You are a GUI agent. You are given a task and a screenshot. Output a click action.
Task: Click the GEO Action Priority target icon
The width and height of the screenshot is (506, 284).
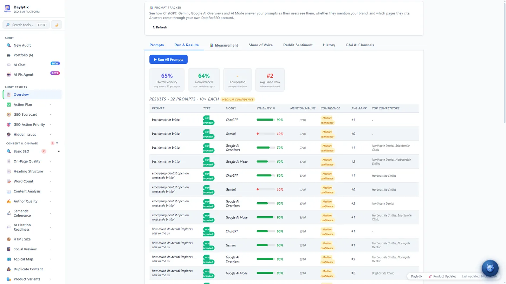9,124
